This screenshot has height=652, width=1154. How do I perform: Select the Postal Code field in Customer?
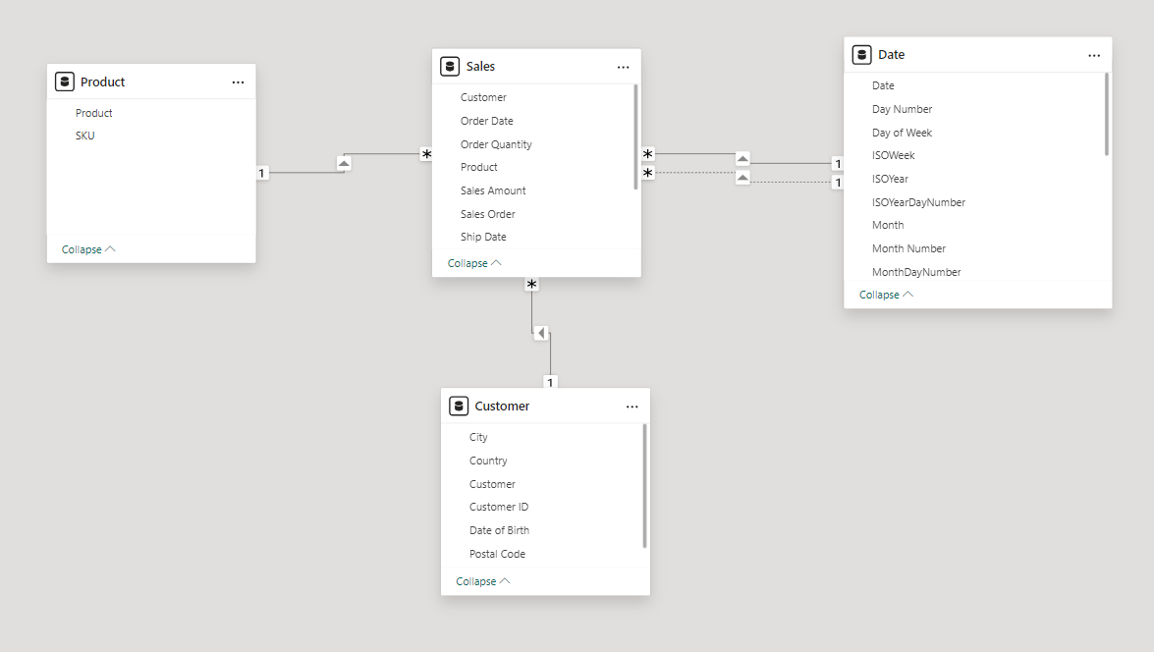coord(497,554)
